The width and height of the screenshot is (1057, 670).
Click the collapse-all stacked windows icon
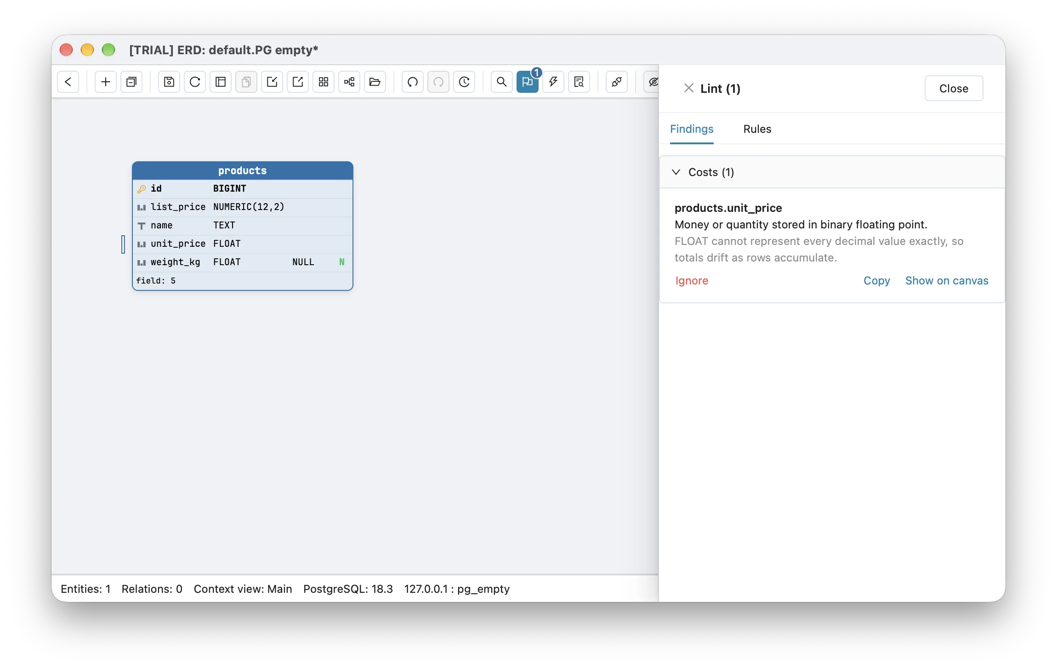coord(131,82)
